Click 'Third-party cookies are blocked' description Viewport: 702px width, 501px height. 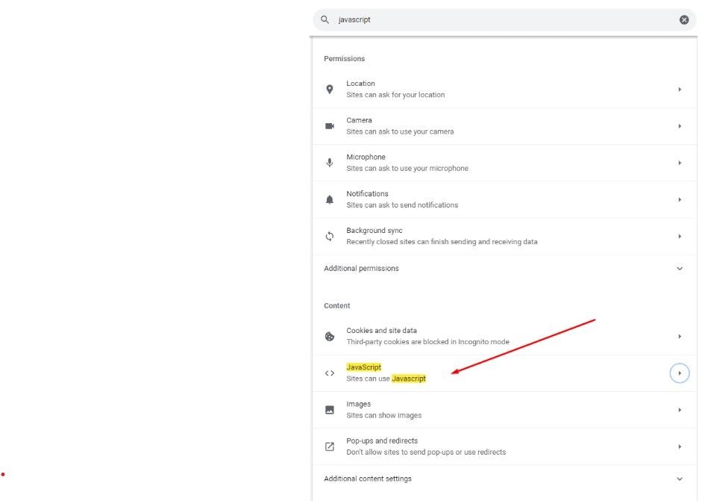tap(427, 341)
